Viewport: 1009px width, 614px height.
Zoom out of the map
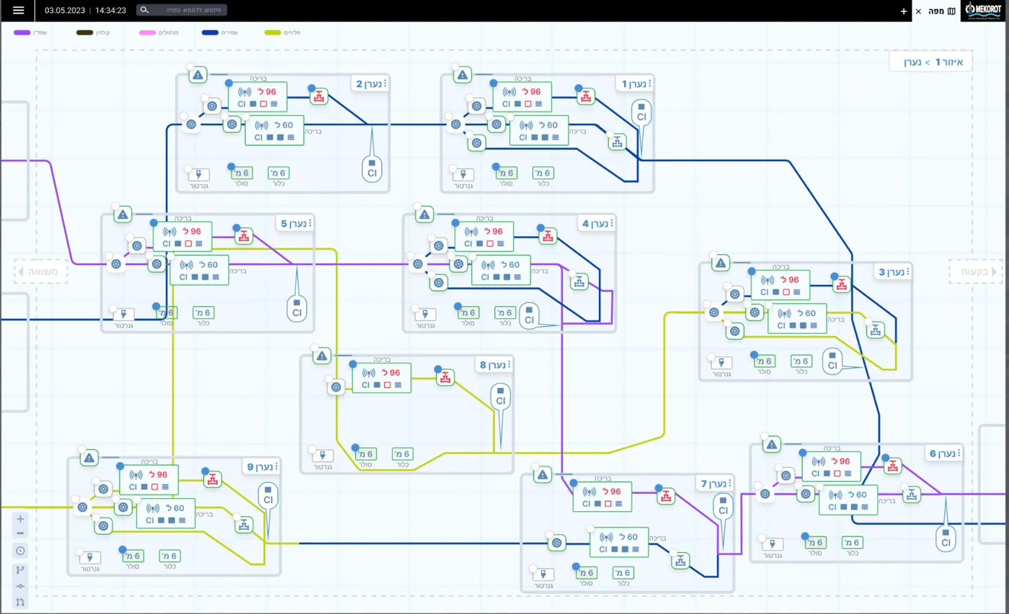pos(20,533)
